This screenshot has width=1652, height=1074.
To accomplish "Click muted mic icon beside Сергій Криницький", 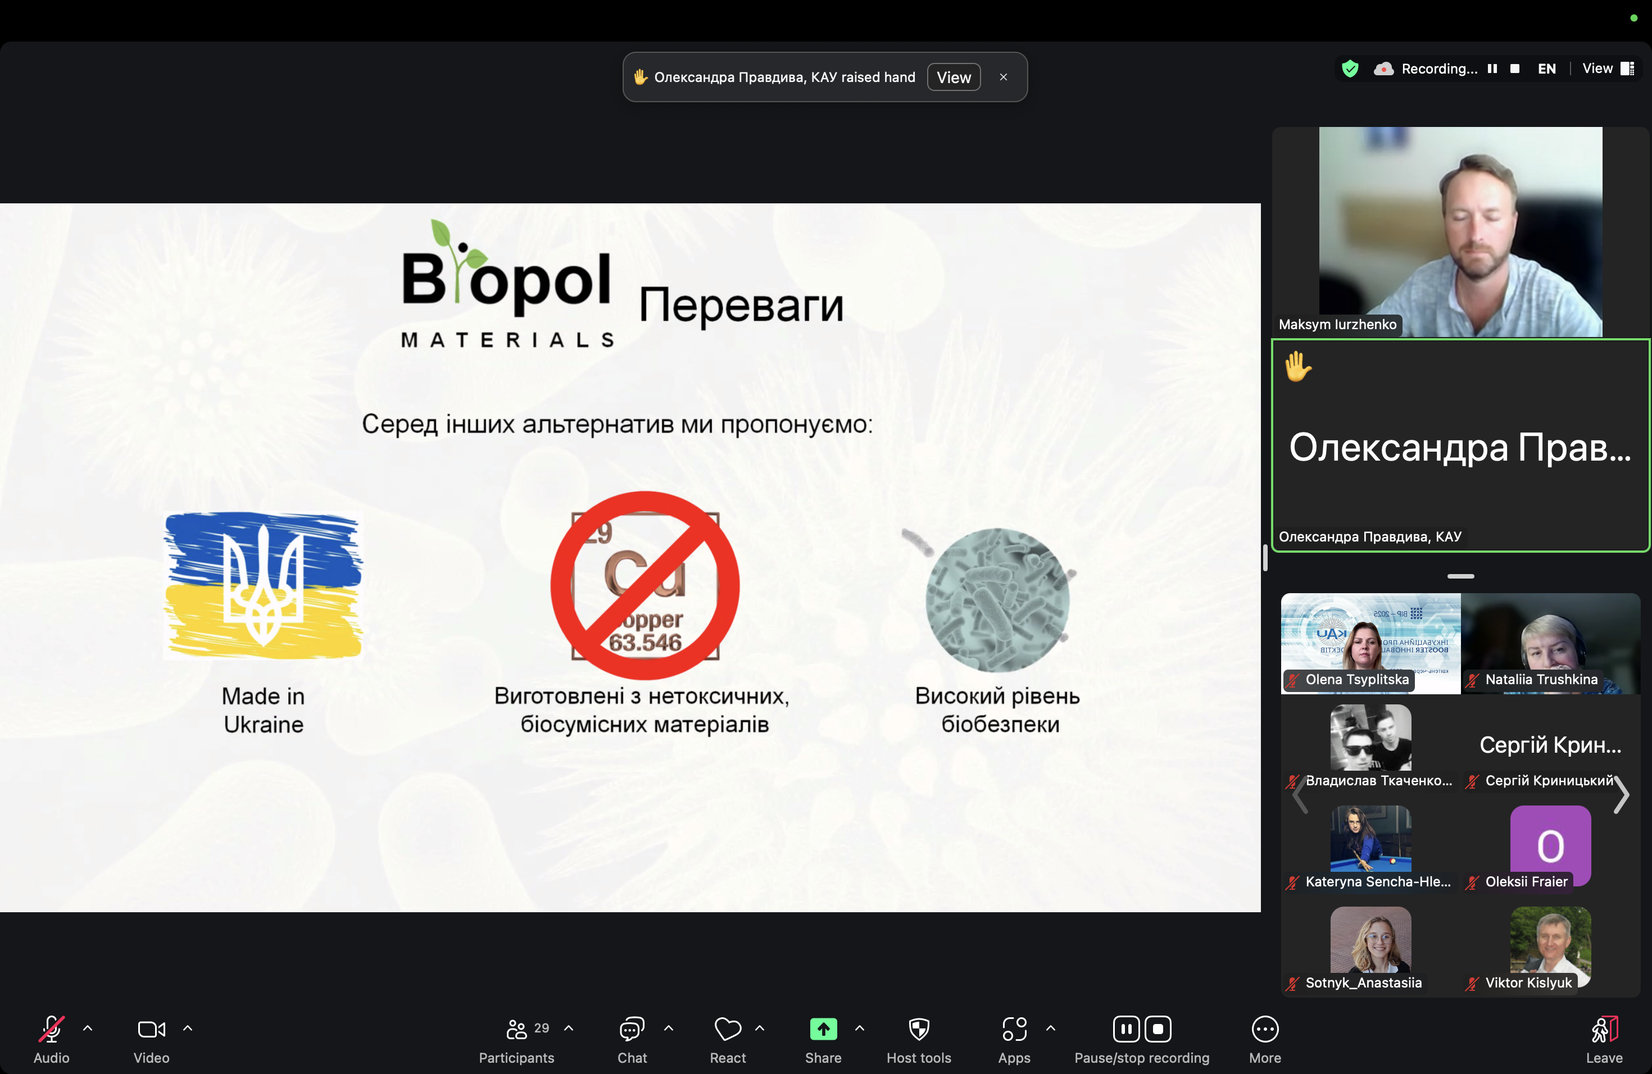I will pyautogui.click(x=1472, y=781).
